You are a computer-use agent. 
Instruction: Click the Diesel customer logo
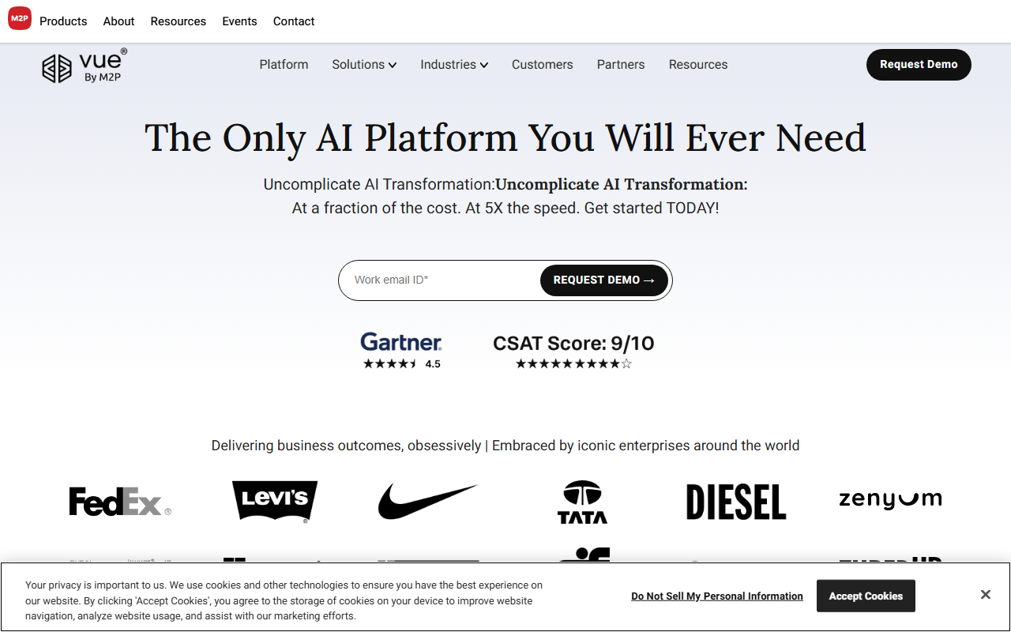[x=736, y=502]
